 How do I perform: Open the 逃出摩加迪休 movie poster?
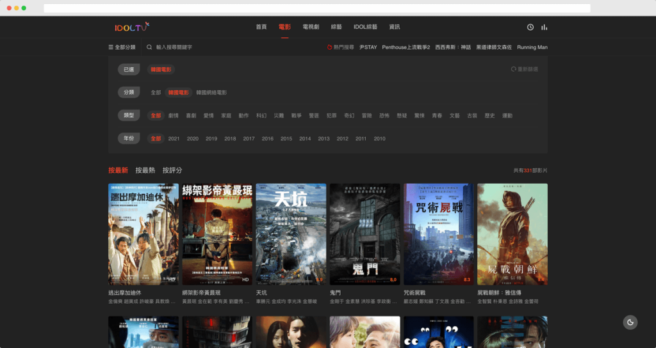coord(143,234)
